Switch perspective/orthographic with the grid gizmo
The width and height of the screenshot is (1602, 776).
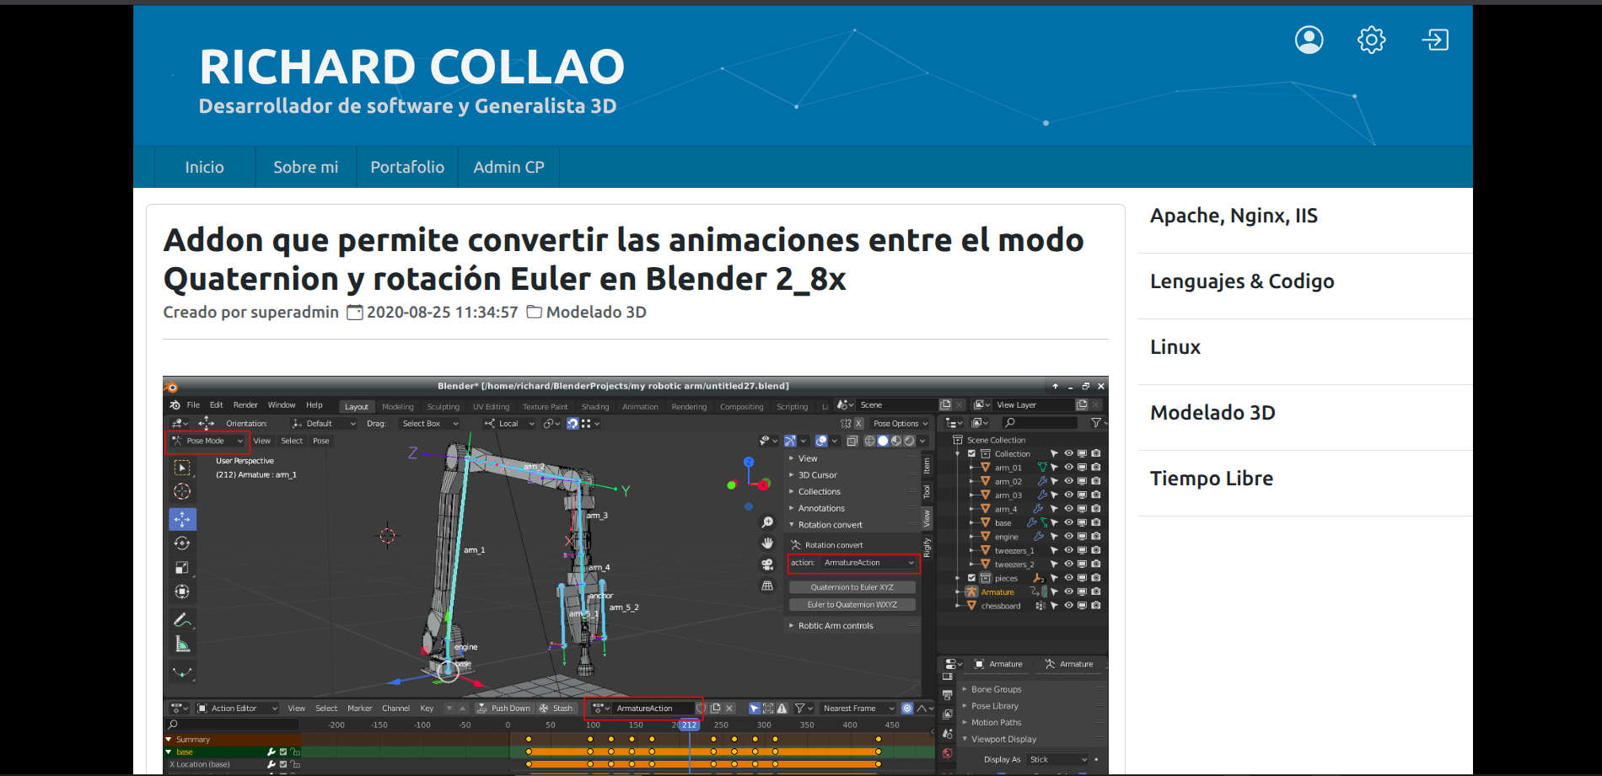click(x=767, y=586)
